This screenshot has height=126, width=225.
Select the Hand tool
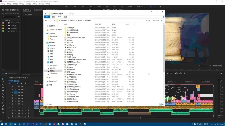click(3, 109)
